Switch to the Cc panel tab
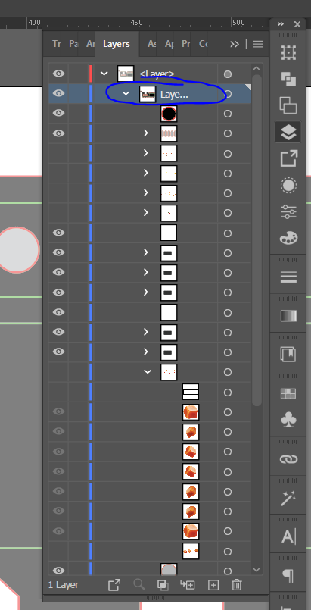The width and height of the screenshot is (311, 610). 203,44
